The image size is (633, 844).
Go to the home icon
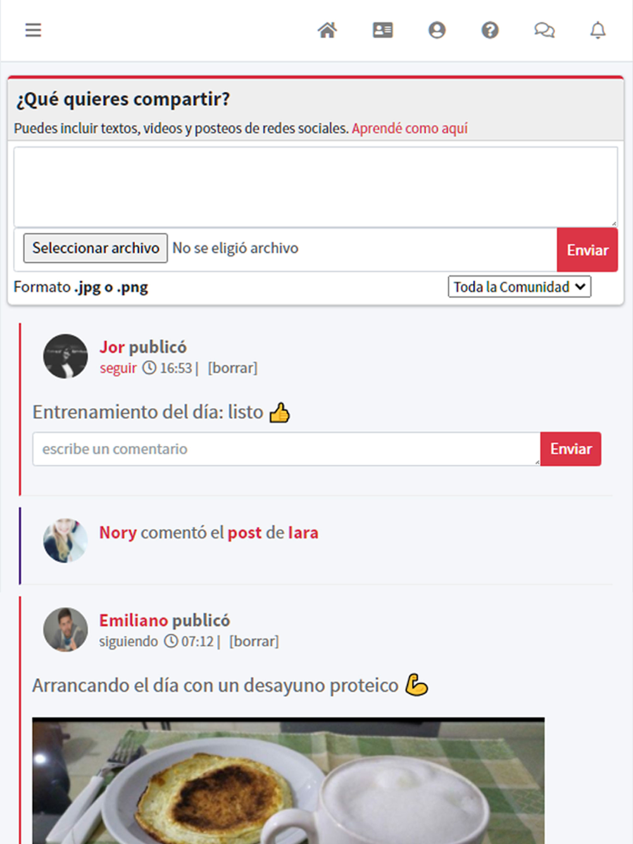pos(327,30)
